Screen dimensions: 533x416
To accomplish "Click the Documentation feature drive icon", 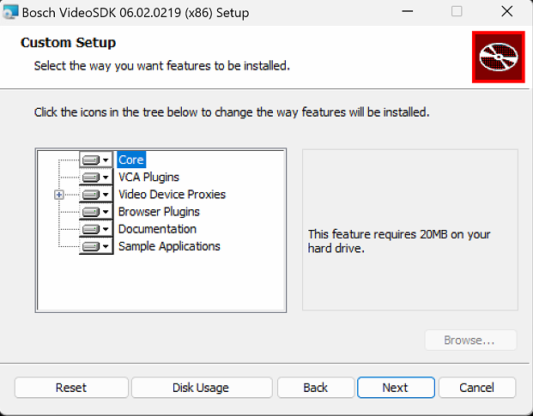I will click(x=95, y=229).
